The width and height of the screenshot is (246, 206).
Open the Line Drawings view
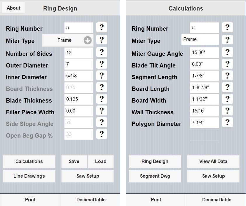(29, 176)
